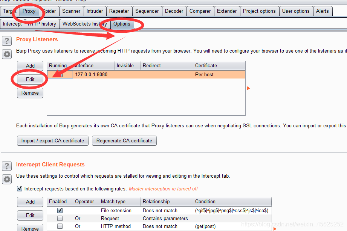
Task: Click the Redirect column header
Action: coord(167,65)
